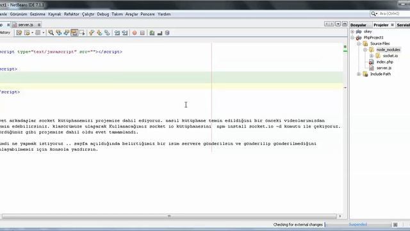Screen dimensions: 410x231
Task: Click the Find Selection magnifier icon
Action: (51, 33)
